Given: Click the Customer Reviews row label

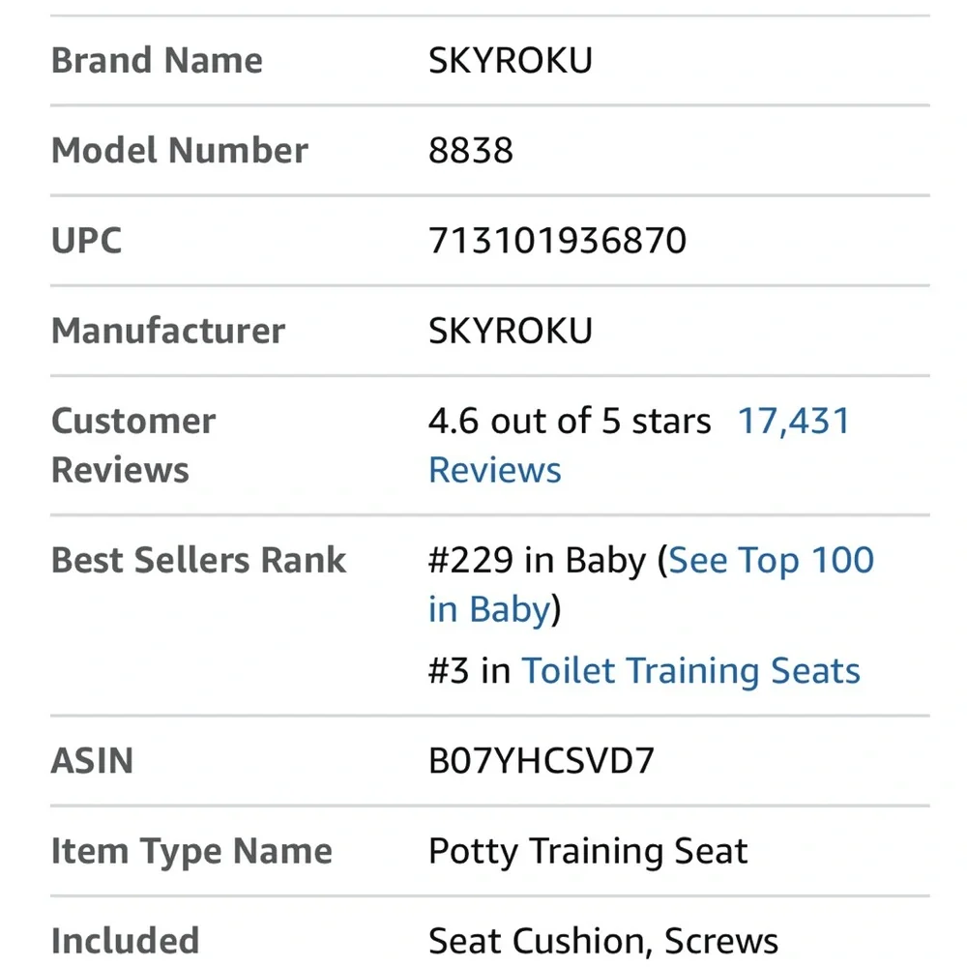Looking at the screenshot, I should click(133, 445).
